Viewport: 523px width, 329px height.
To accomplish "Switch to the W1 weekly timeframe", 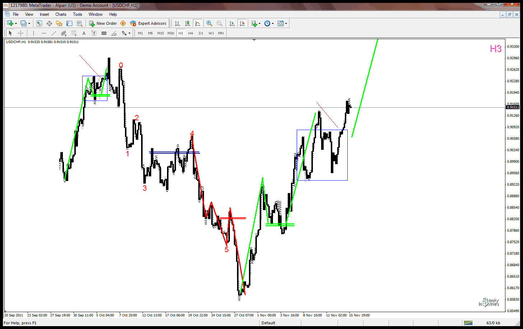I will tap(211, 33).
